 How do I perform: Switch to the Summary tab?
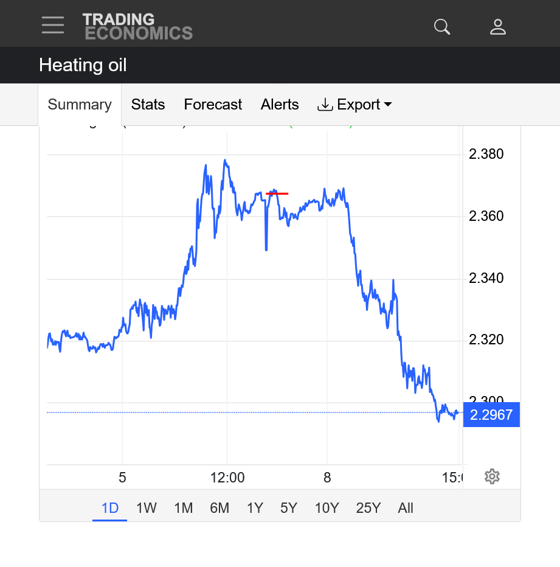point(80,105)
